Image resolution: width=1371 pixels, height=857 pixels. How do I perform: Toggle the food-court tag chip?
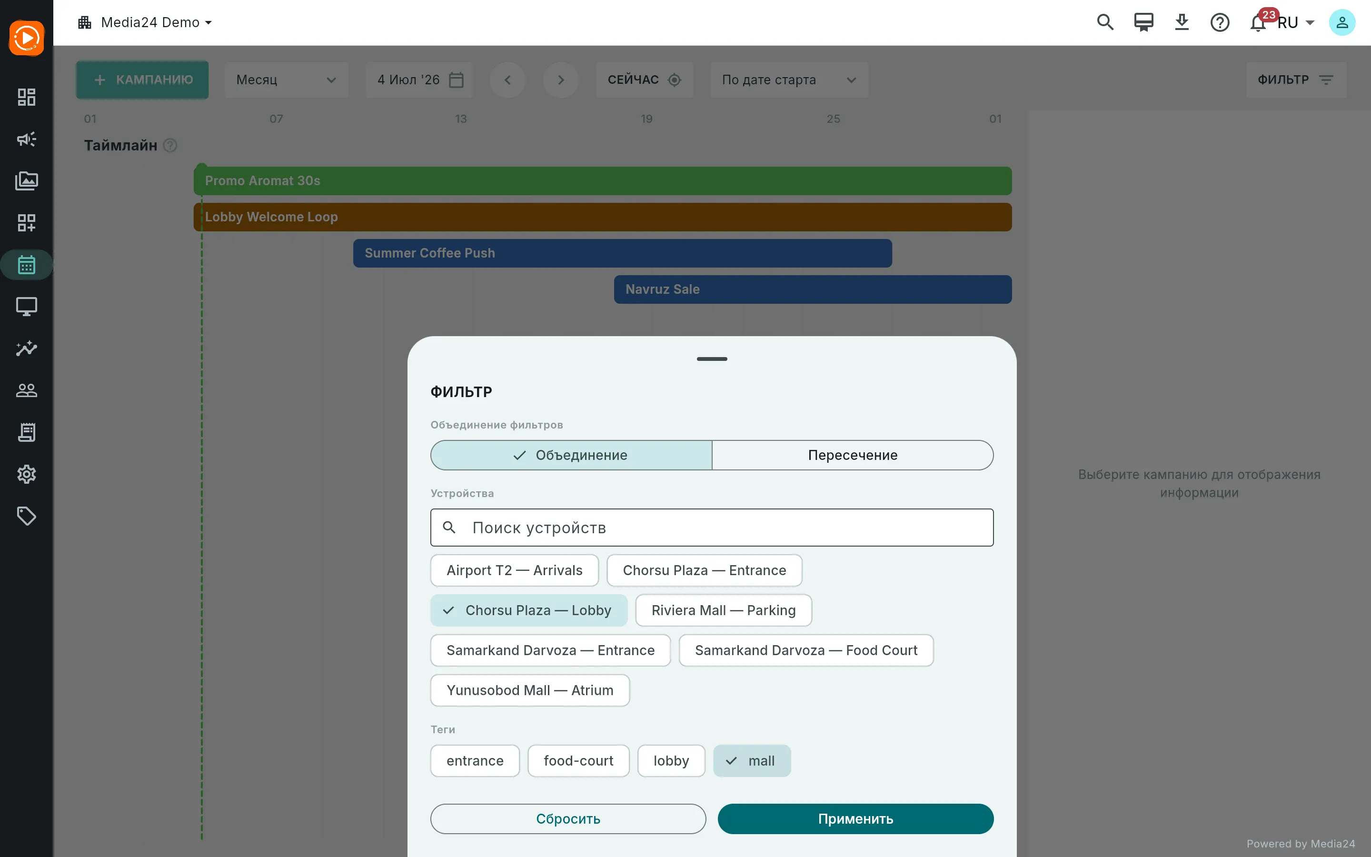tap(578, 761)
